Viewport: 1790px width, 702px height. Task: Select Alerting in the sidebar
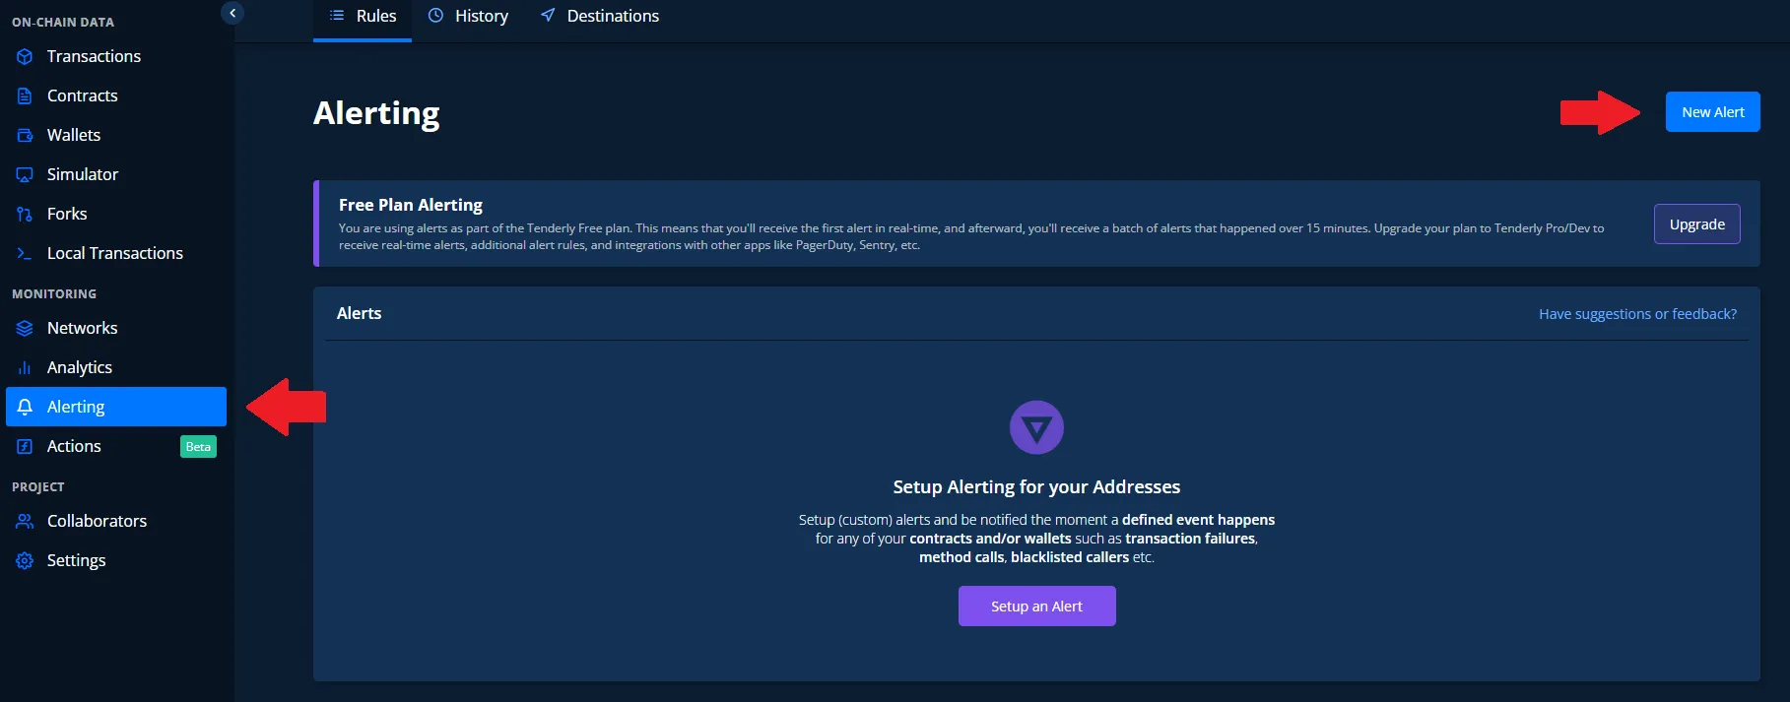tap(116, 407)
